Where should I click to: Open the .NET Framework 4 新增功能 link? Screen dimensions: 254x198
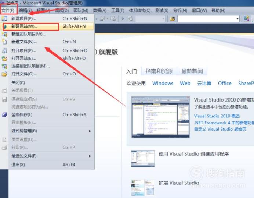pos(224,123)
